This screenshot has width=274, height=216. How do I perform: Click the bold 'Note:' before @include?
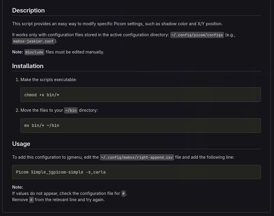17,52
